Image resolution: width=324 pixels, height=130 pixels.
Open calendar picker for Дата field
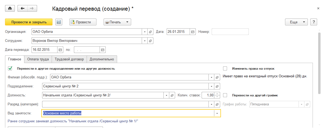pyautogui.click(x=193, y=32)
